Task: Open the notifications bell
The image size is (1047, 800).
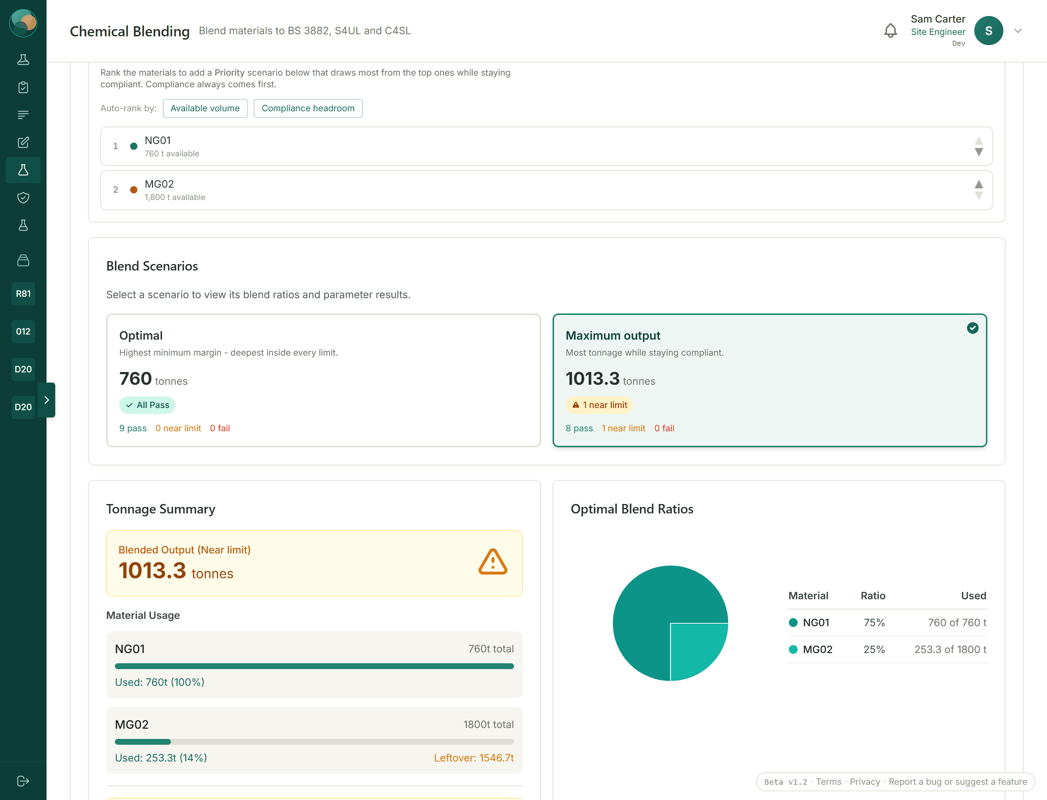Action: pos(890,31)
